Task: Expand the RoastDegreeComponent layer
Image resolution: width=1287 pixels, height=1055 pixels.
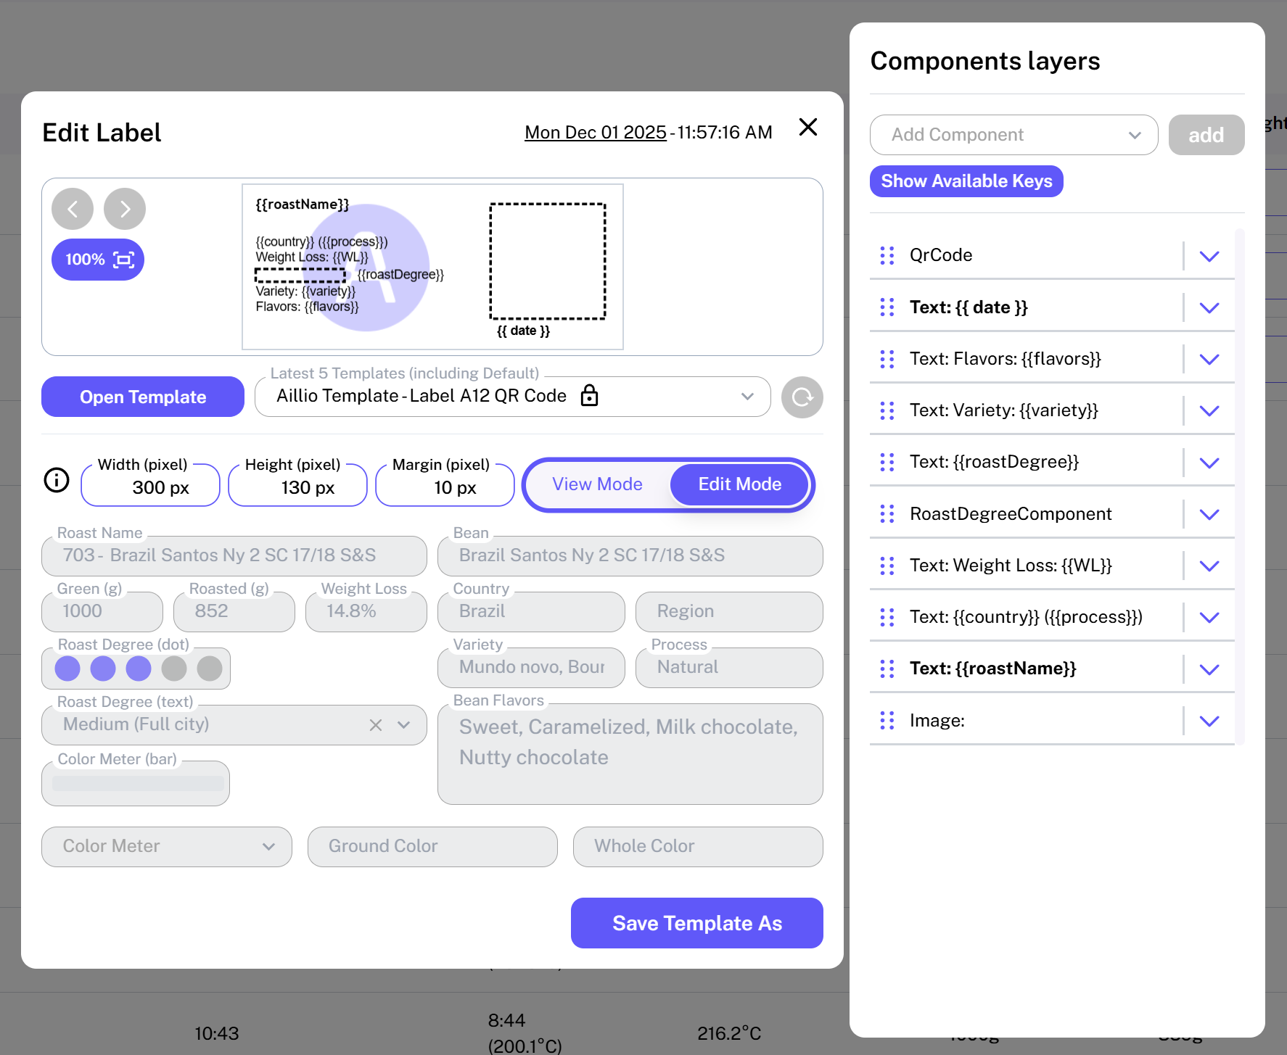Action: [x=1209, y=515]
